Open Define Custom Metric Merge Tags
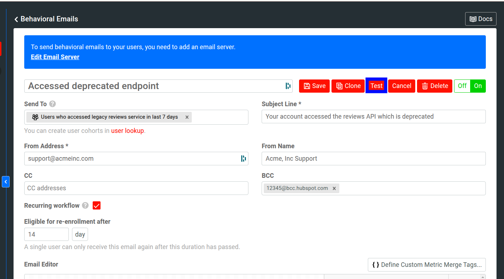This screenshot has height=279, width=504. click(427, 264)
